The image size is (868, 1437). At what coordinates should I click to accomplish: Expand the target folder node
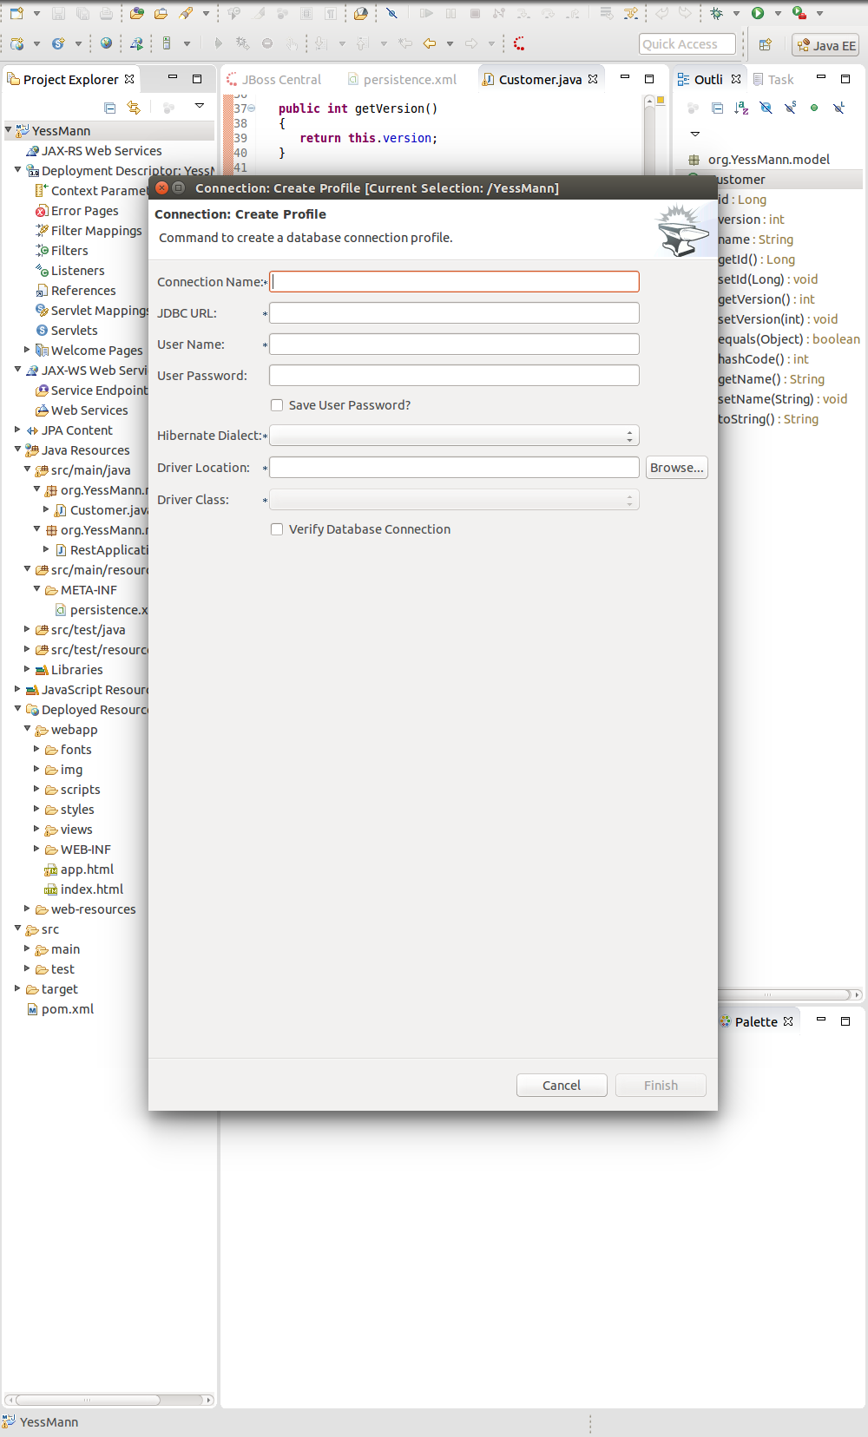[x=17, y=988]
